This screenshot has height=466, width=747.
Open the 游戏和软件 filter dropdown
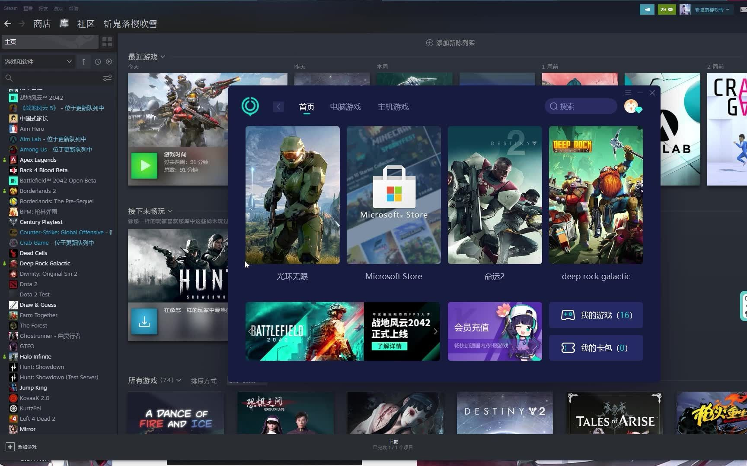[x=38, y=62]
